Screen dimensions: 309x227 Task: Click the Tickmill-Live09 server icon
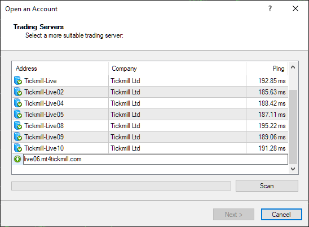click(x=18, y=137)
